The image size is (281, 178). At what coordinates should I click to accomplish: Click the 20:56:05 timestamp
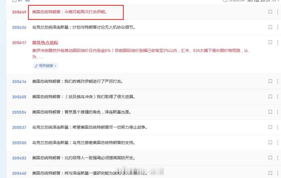coord(19,97)
